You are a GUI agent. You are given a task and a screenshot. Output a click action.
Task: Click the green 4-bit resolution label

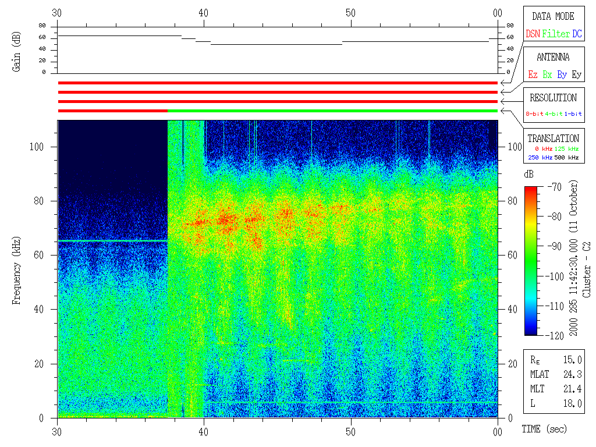click(x=554, y=114)
